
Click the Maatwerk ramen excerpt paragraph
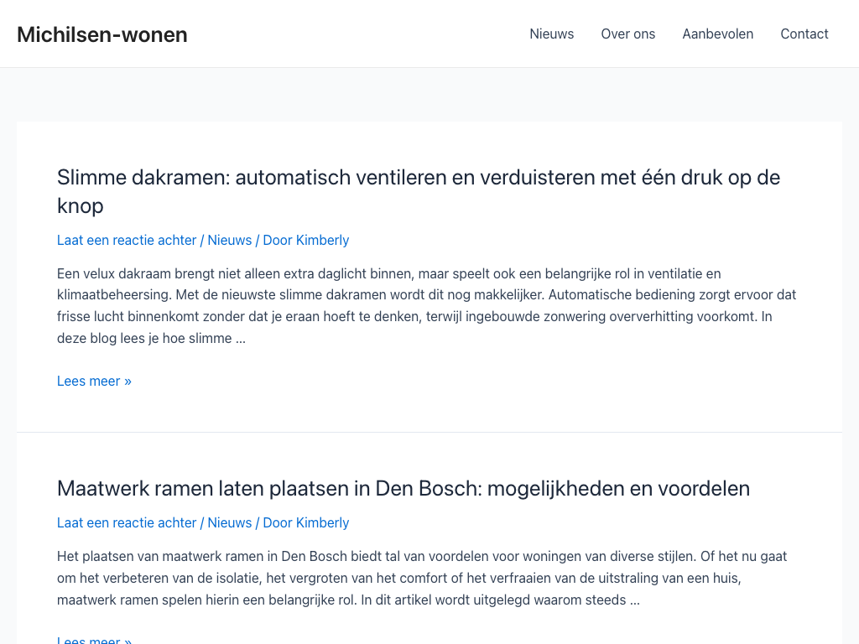coord(422,578)
